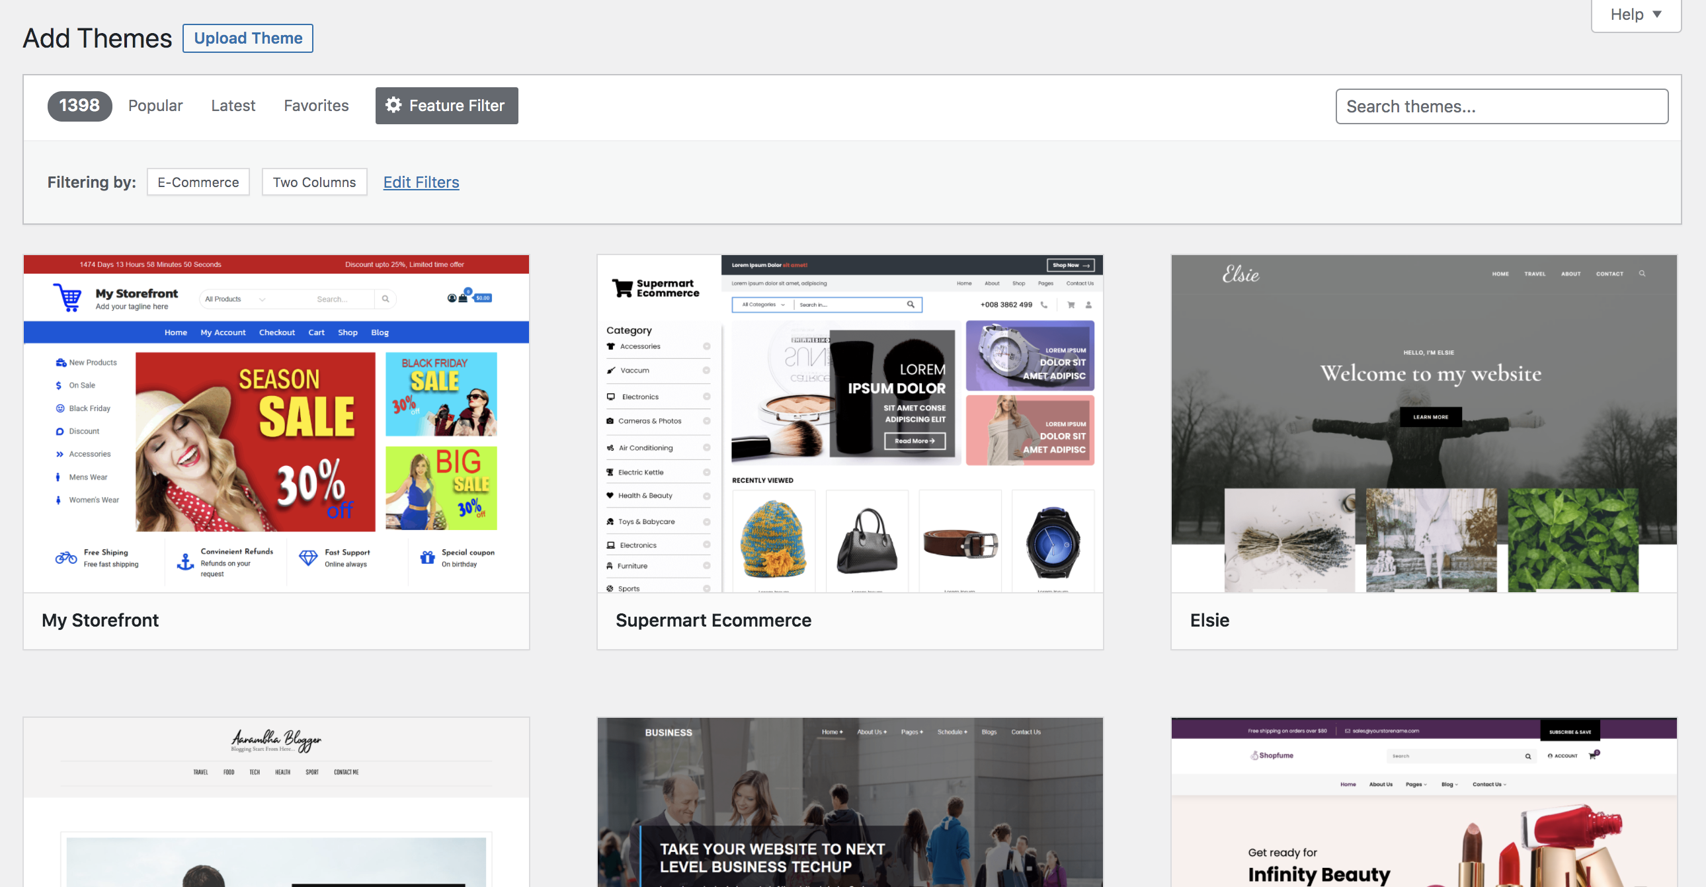Toggle the Feature Filter active state
Image resolution: width=1706 pixels, height=887 pixels.
point(447,105)
